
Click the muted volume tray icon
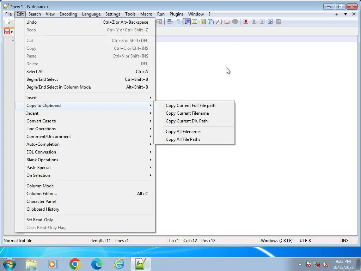[325, 264]
